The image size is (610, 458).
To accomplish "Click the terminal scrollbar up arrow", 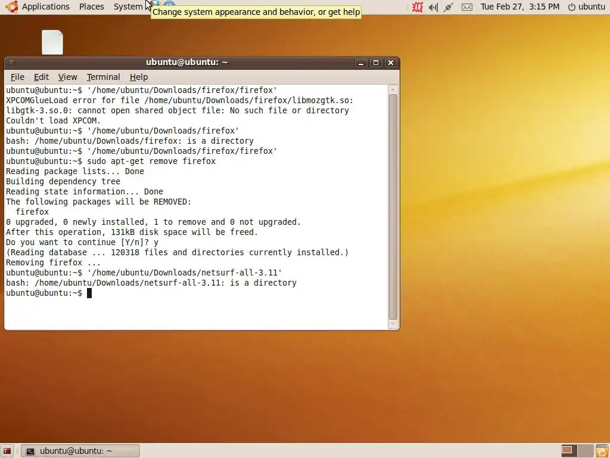I will pos(393,90).
